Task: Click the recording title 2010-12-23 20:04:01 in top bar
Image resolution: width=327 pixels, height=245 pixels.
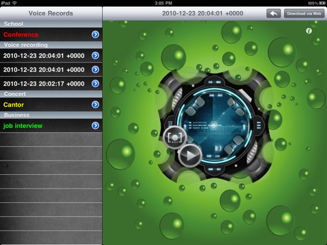Action: [x=202, y=14]
